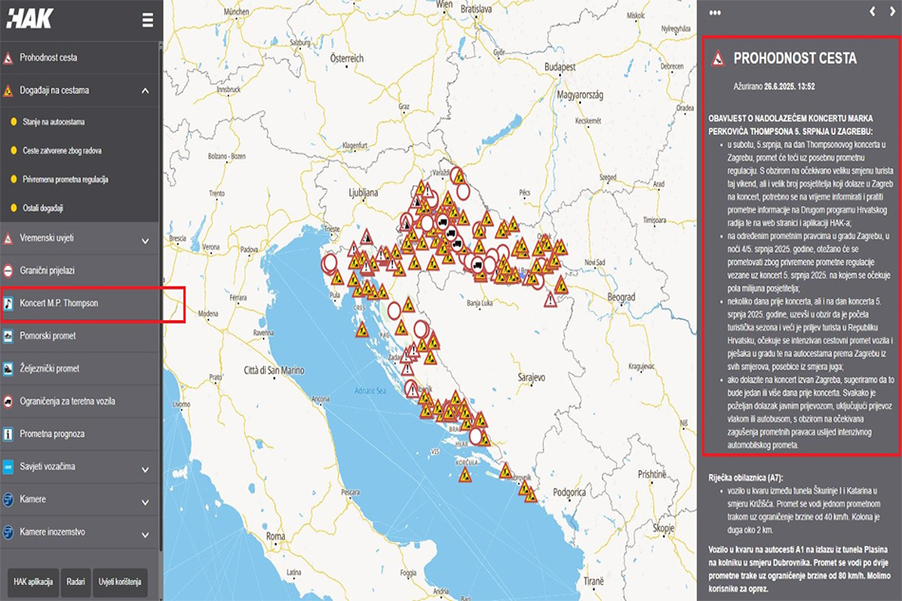The width and height of the screenshot is (902, 601).
Task: Click the Österreich country label
Action: coord(347,59)
